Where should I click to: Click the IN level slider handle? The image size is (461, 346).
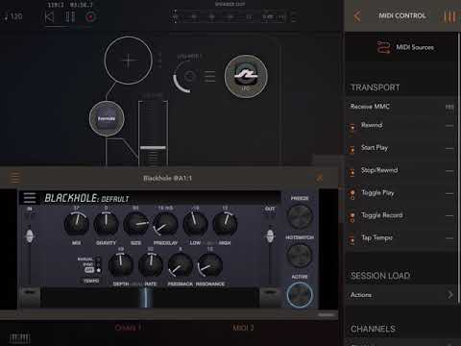pyautogui.click(x=30, y=236)
